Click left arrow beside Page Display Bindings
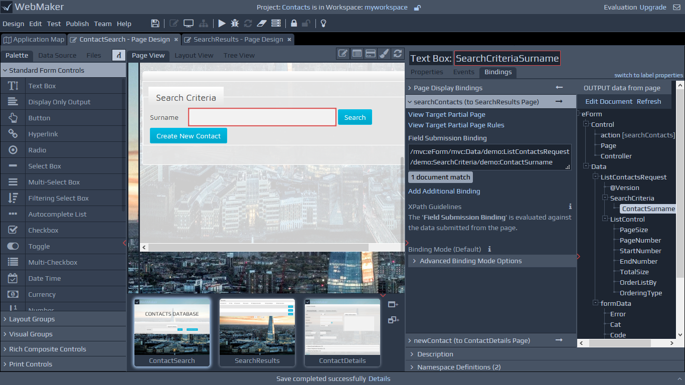 [x=559, y=88]
